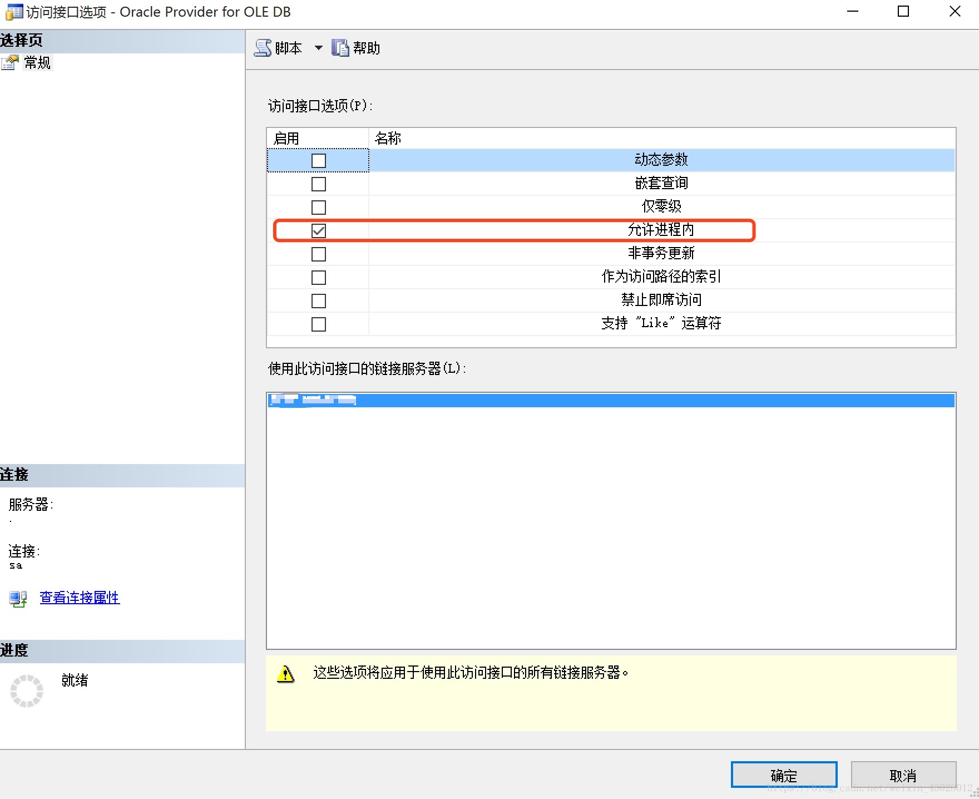The image size is (979, 799).
Task: Open the 查看连接属性 link
Action: click(80, 598)
